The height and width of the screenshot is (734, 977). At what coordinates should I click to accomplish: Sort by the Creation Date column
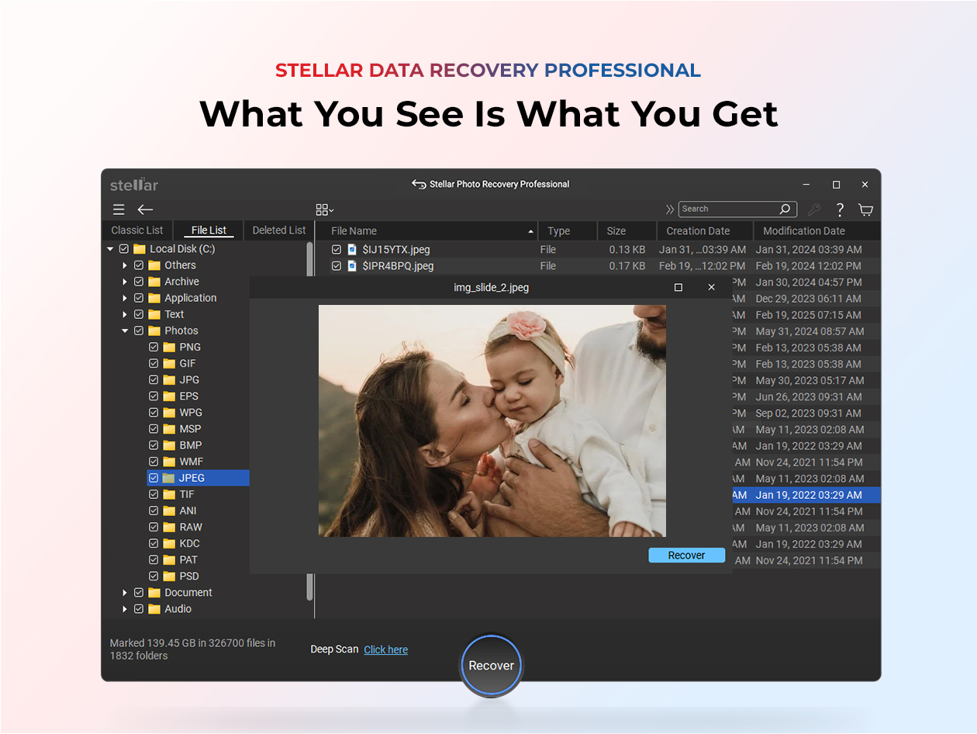705,231
